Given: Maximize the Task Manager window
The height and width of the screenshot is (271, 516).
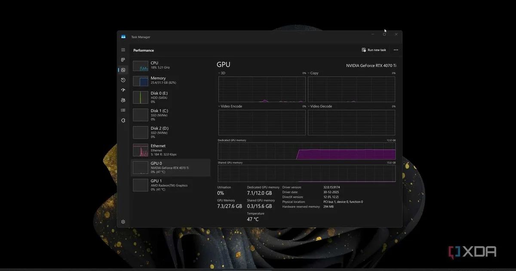Looking at the screenshot, I should (384, 34).
